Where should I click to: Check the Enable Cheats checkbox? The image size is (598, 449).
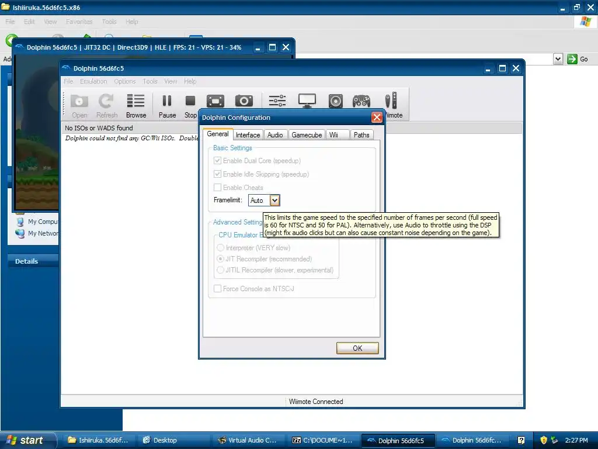[x=217, y=188]
